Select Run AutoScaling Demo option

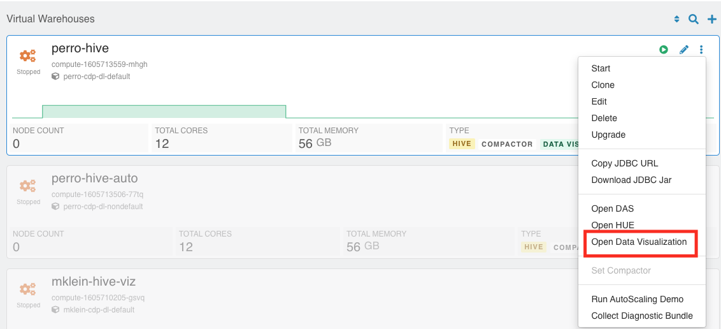pyautogui.click(x=637, y=299)
